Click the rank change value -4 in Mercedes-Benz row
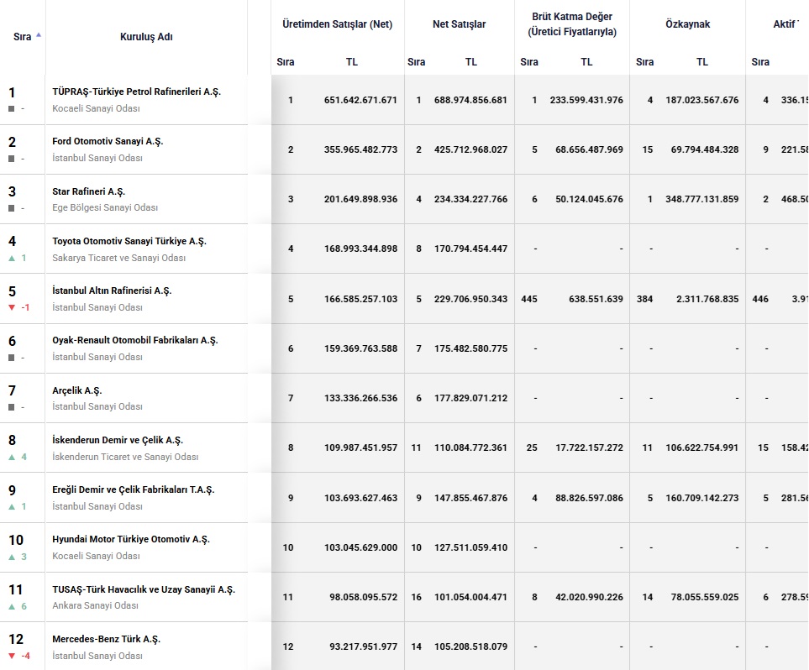809x670 pixels. tap(25, 656)
